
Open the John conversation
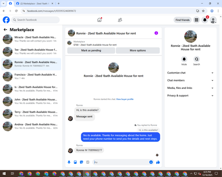(31, 101)
